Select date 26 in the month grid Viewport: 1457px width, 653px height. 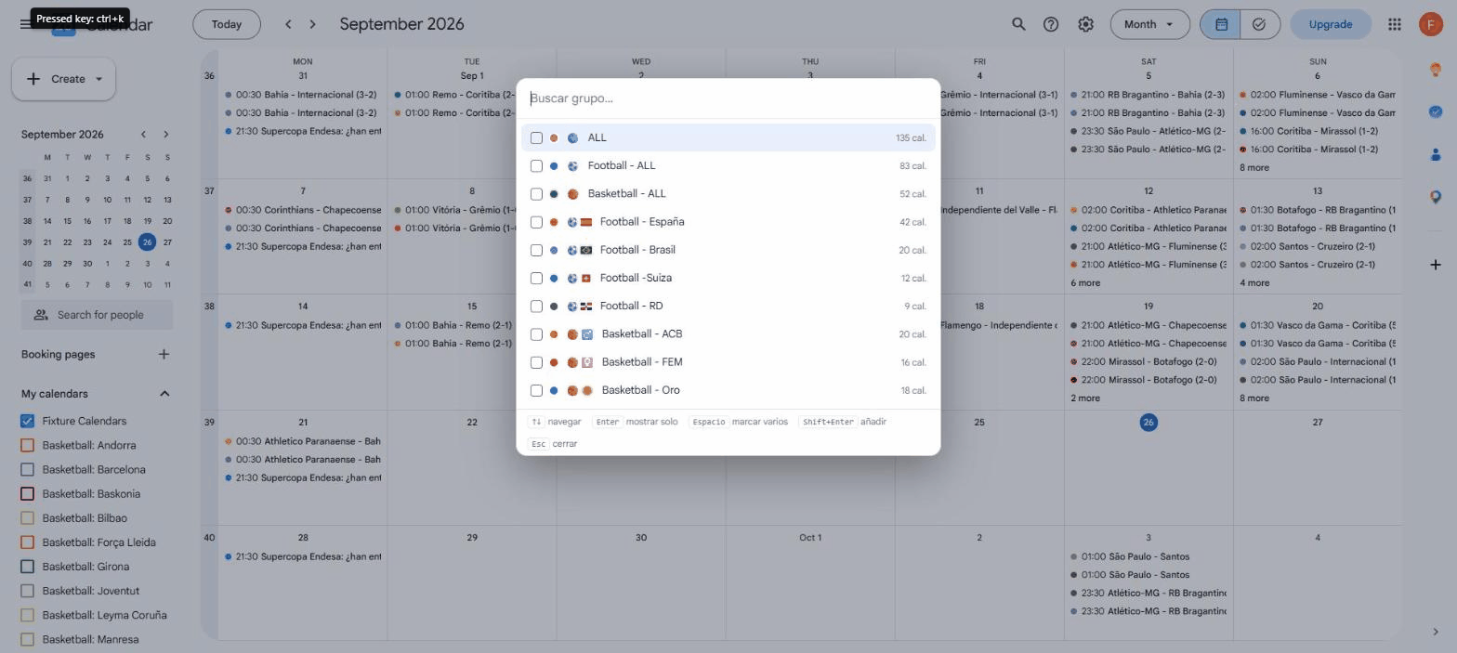coord(1149,423)
